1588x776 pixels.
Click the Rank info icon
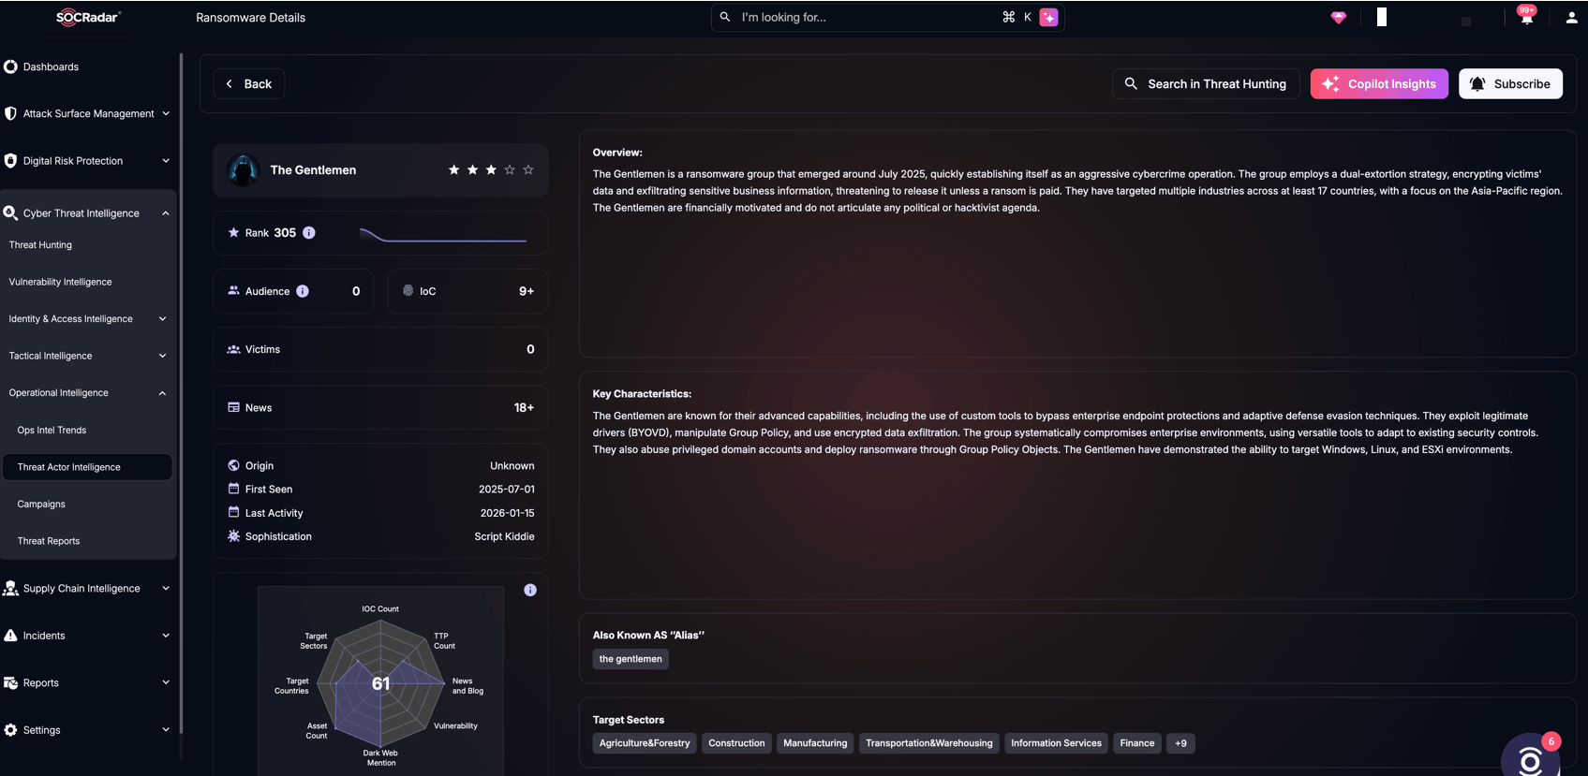coord(309,232)
